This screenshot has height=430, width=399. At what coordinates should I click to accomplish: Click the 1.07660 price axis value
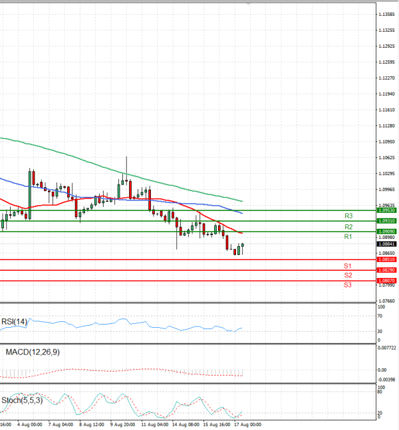386,301
